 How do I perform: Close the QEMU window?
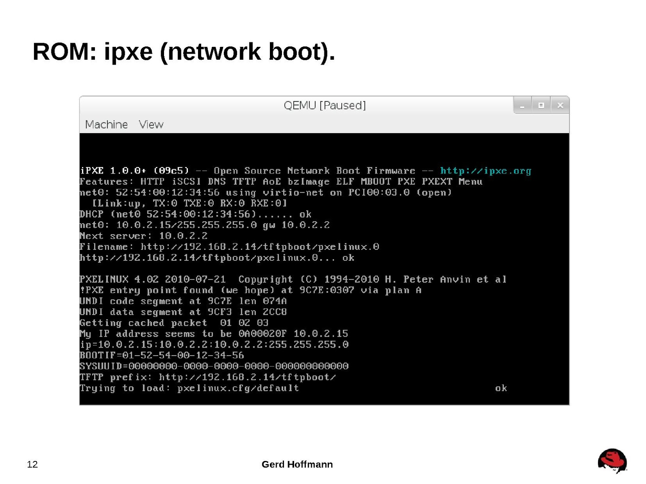pos(560,105)
